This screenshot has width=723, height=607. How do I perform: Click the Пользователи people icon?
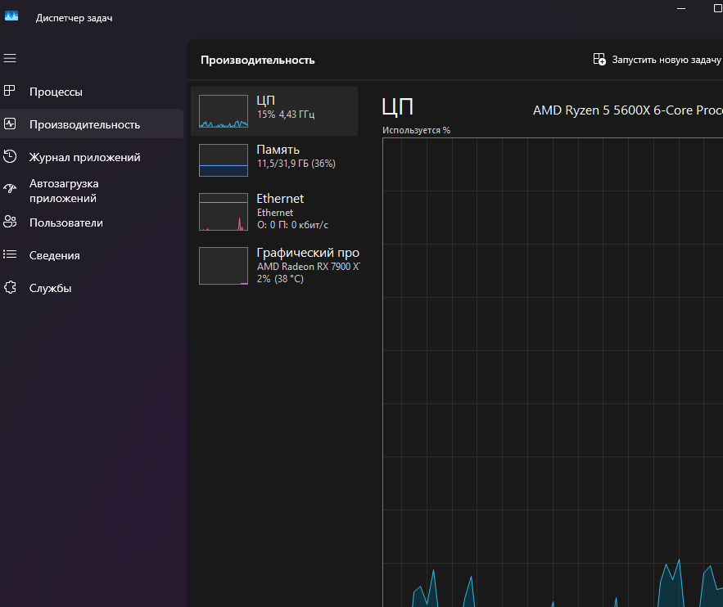click(10, 223)
